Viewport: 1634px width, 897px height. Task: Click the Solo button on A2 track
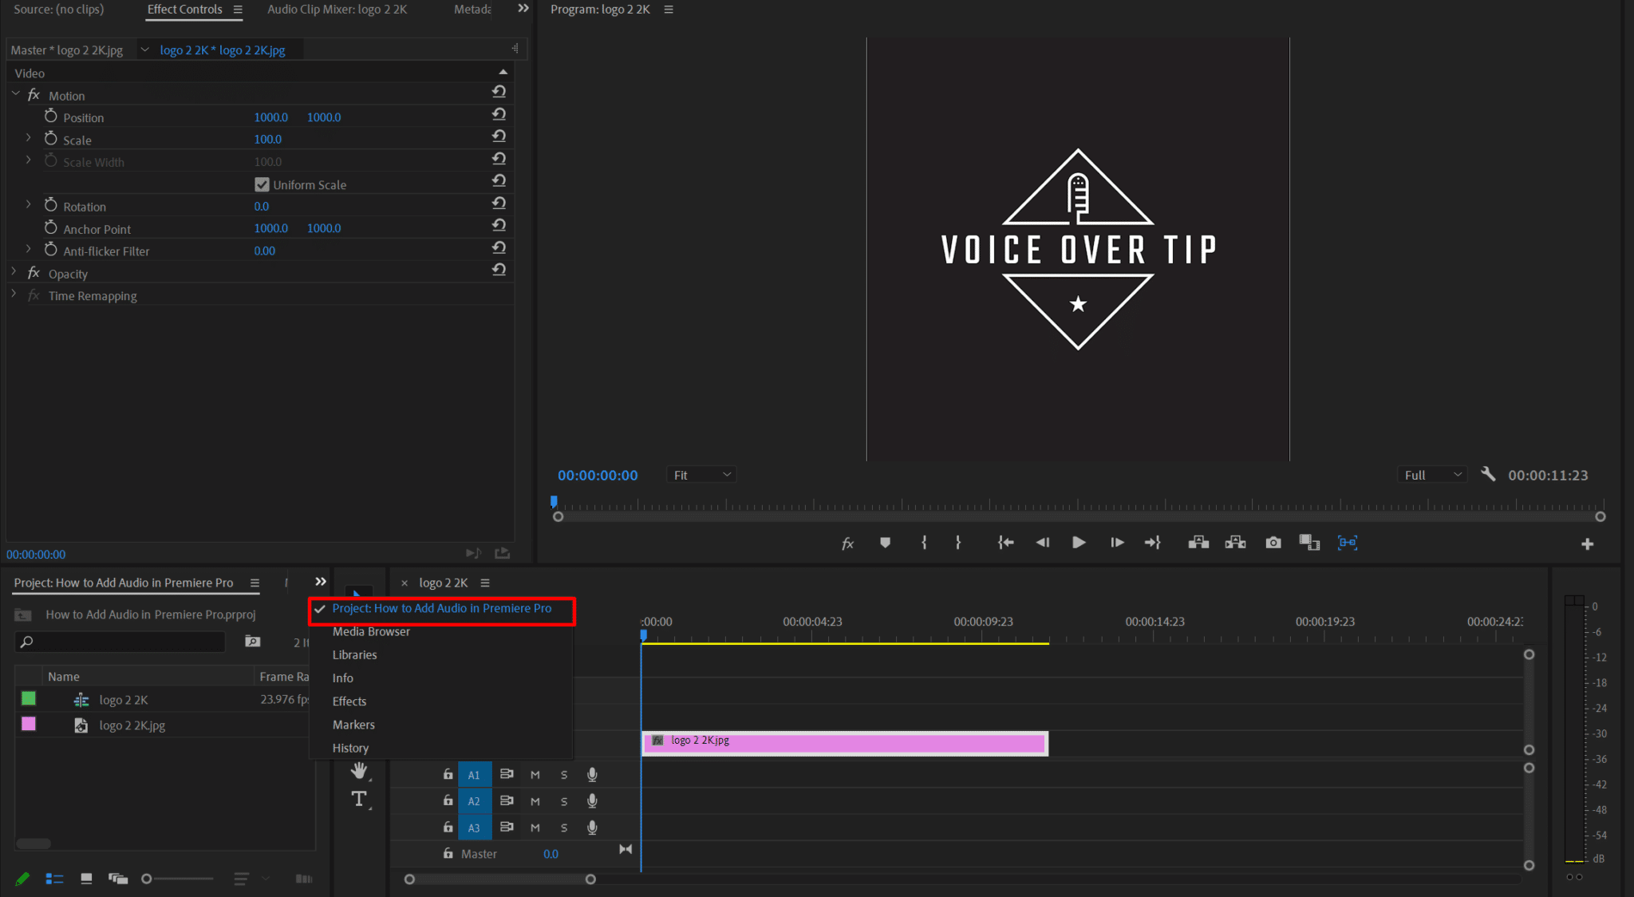pos(563,801)
